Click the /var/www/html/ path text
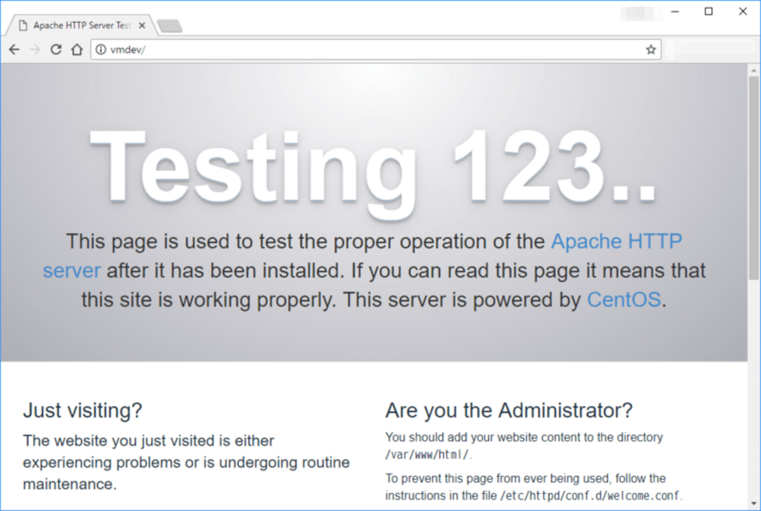 (427, 455)
